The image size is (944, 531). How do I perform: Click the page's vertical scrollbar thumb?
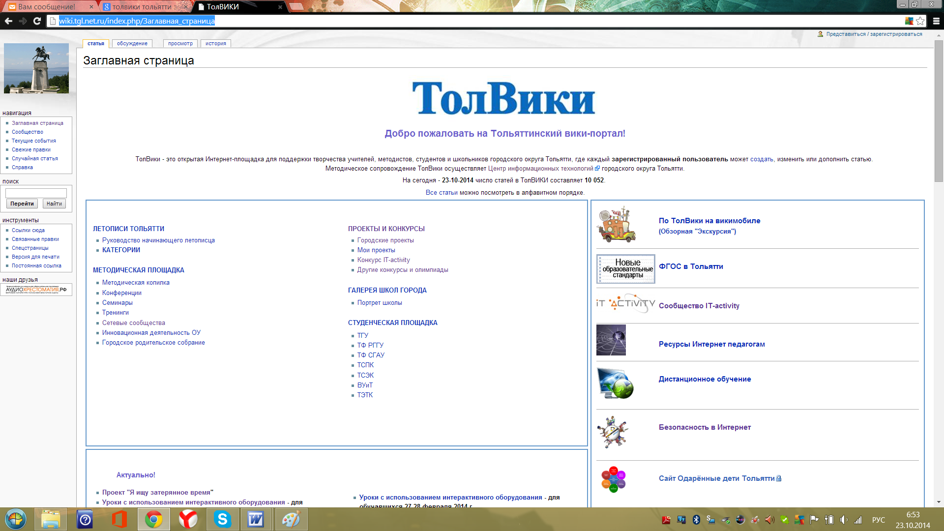(939, 111)
